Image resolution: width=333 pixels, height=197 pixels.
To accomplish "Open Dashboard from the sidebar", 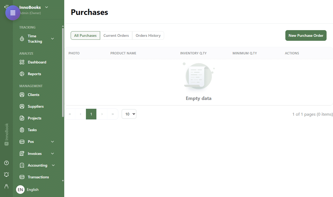I will tap(37, 62).
